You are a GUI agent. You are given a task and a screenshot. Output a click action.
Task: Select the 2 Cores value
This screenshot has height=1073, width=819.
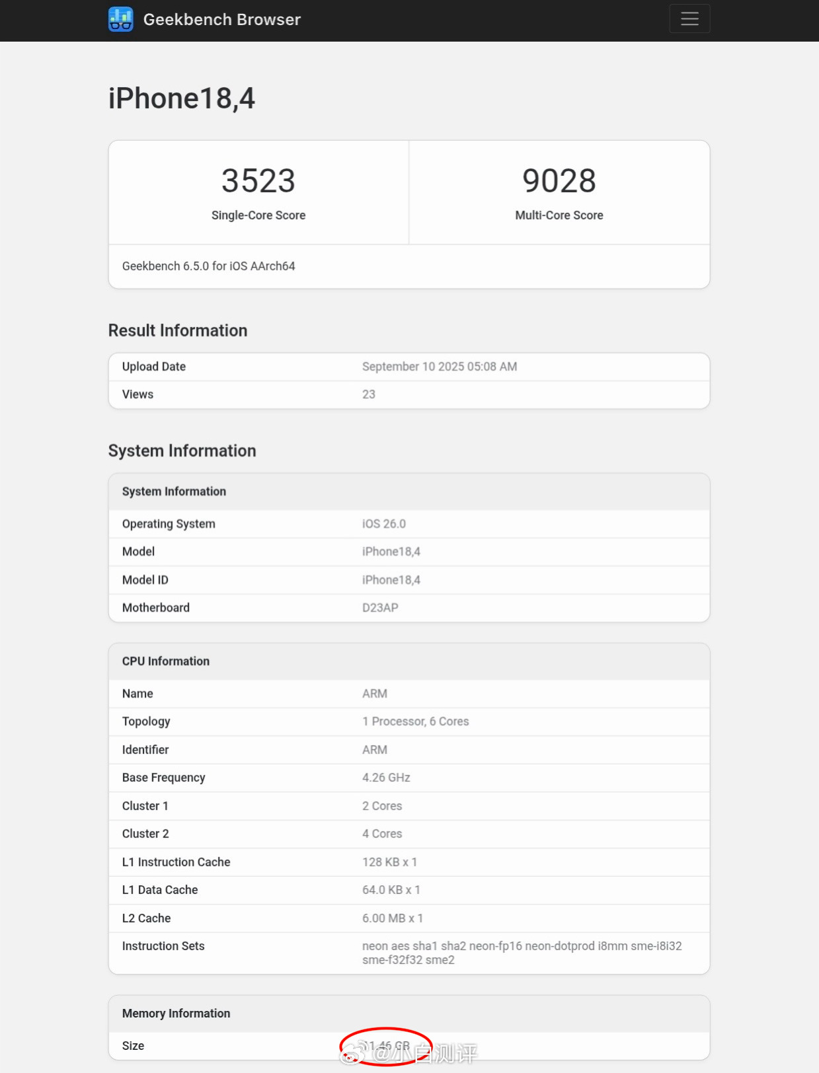[x=382, y=806]
